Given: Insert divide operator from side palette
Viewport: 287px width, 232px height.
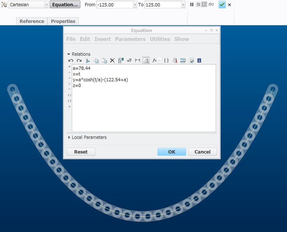Looking at the screenshot, I should 69,84.
